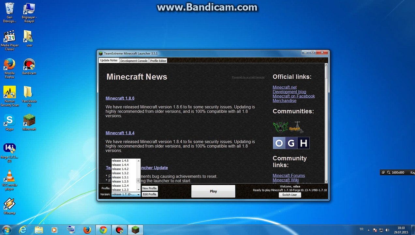415x235 pixels.
Task: Launch Internet Explorer from taskbar
Action: (x=23, y=230)
